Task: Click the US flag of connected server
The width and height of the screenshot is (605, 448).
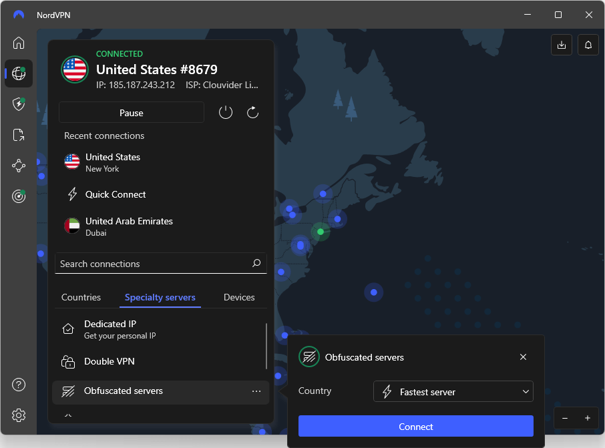Action: (x=75, y=69)
